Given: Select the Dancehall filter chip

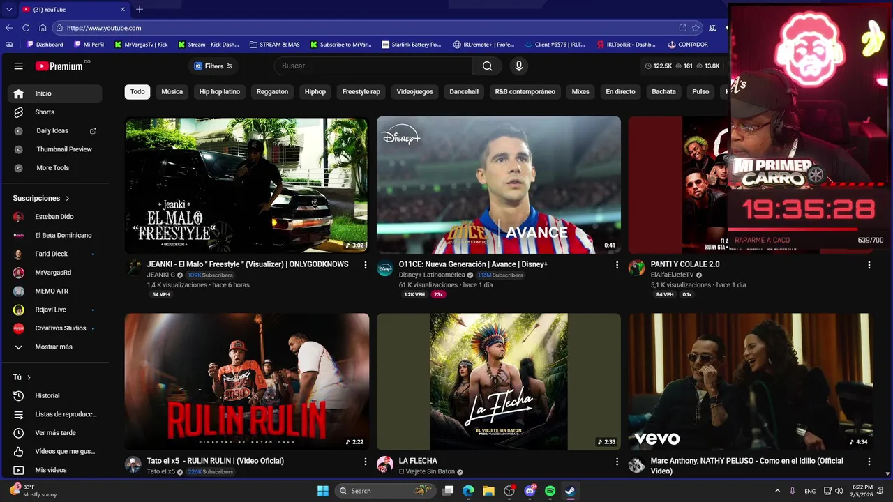Looking at the screenshot, I should [x=464, y=92].
